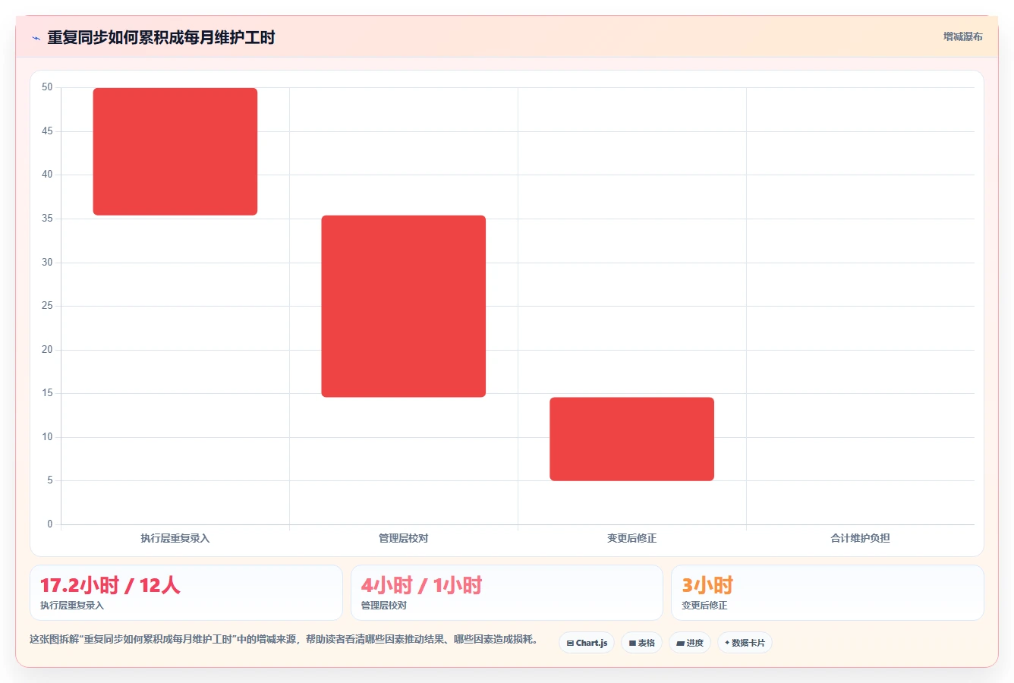
Task: Click the Chart.js tag chip
Action: [x=587, y=643]
